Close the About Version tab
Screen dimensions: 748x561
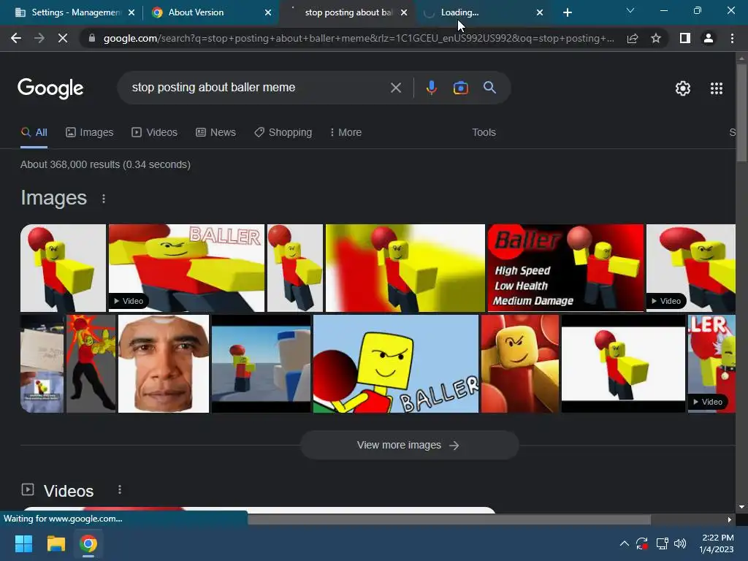pos(268,12)
